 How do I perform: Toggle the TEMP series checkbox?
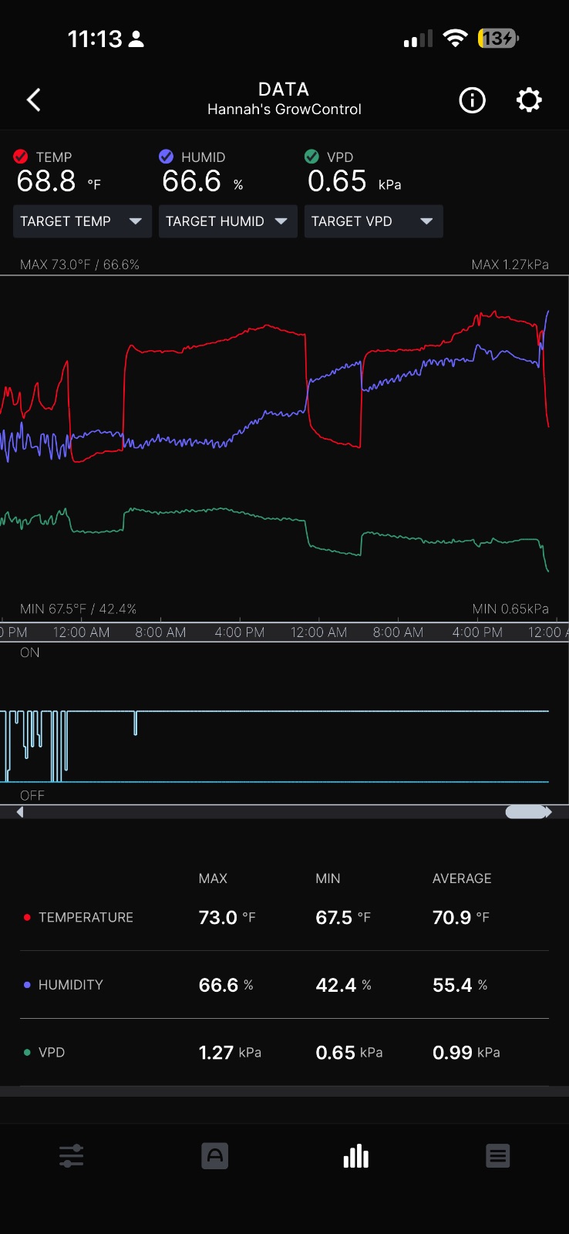coord(21,157)
